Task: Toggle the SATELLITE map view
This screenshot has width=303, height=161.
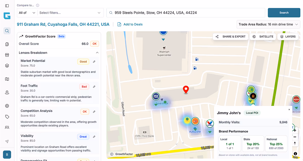Action: tap(263, 37)
